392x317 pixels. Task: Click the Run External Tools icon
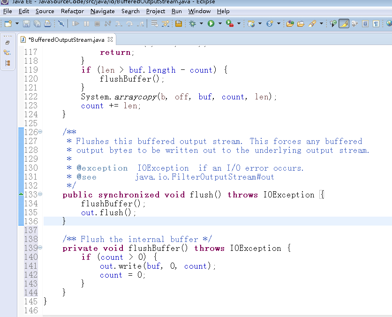(229, 23)
